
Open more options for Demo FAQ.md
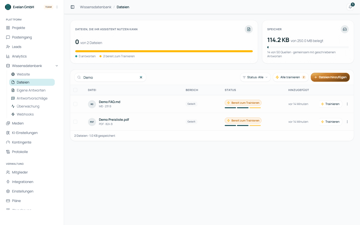click(347, 104)
